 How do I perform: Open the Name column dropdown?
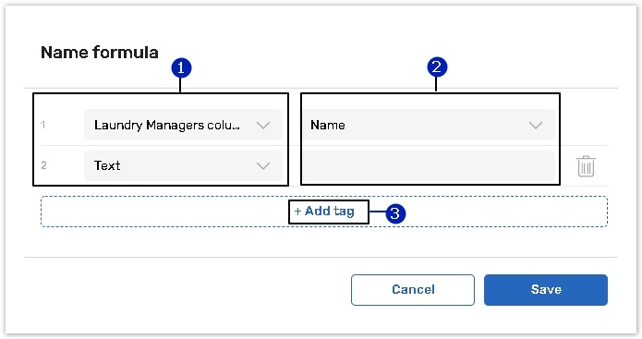click(429, 125)
